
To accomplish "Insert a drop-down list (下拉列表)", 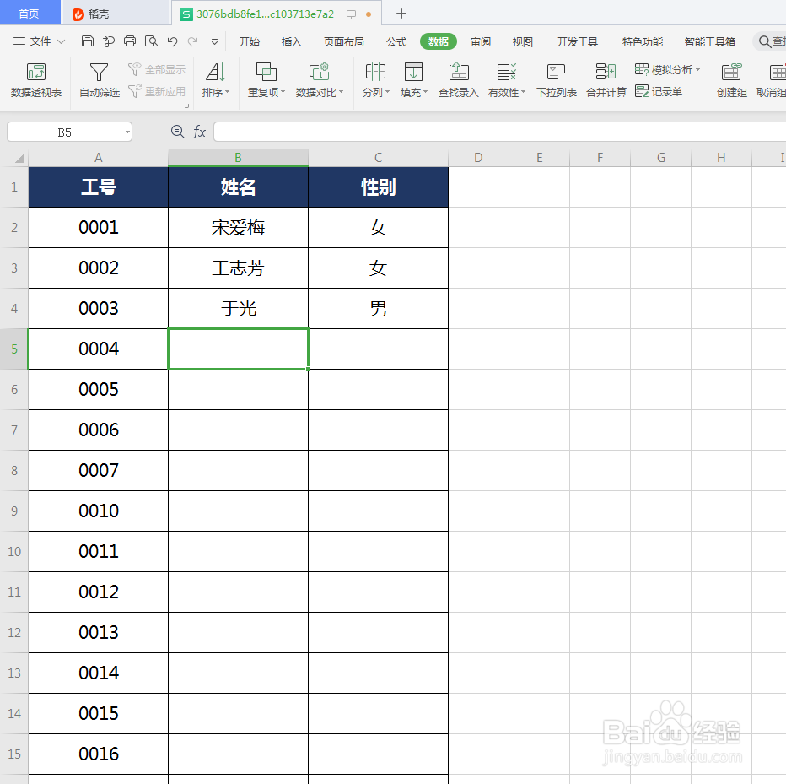I will (x=557, y=80).
